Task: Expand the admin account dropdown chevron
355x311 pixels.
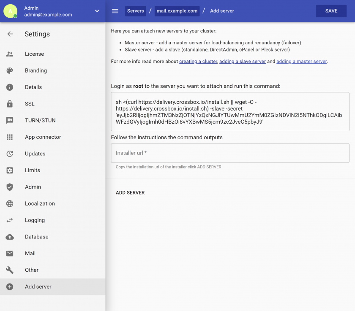Action: click(97, 11)
